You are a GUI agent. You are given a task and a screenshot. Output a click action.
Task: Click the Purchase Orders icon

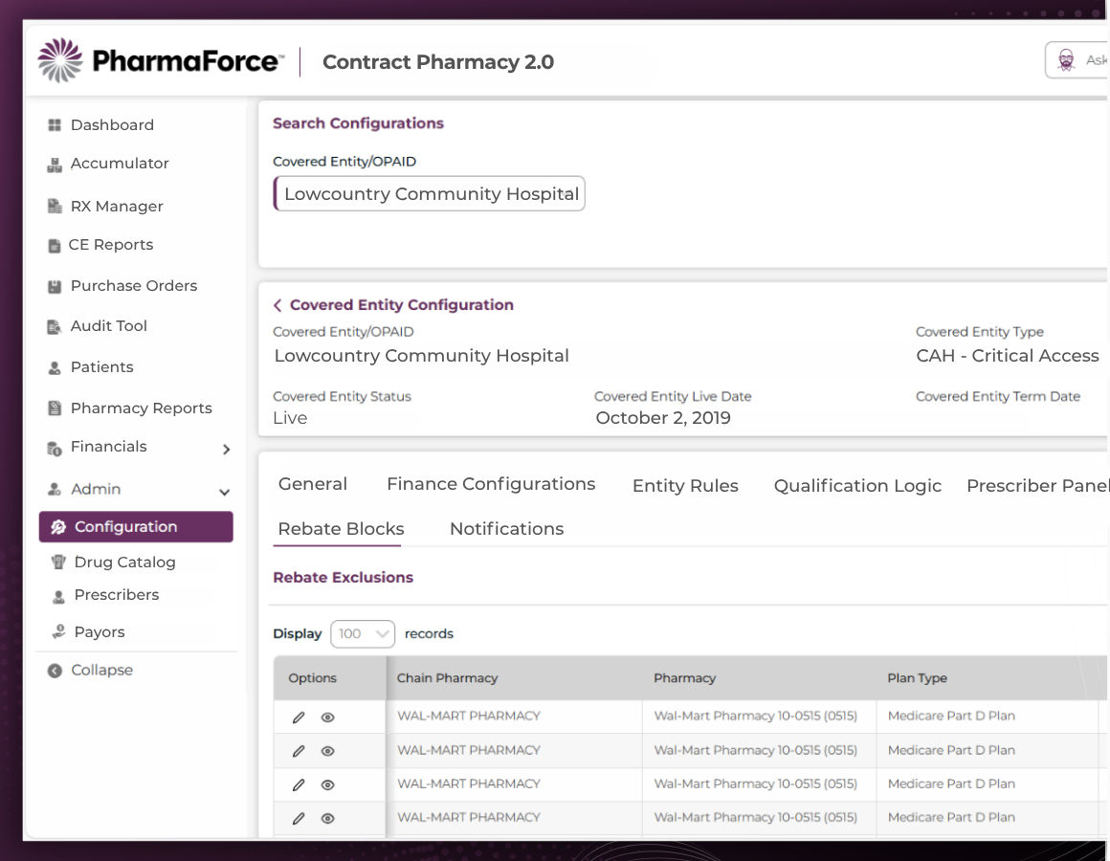(x=55, y=287)
